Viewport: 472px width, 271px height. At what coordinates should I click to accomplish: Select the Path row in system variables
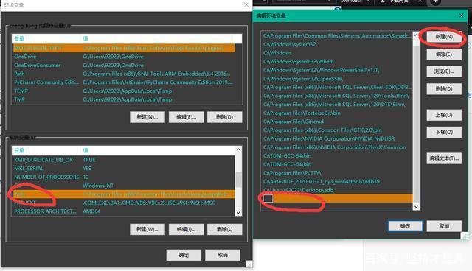124,194
